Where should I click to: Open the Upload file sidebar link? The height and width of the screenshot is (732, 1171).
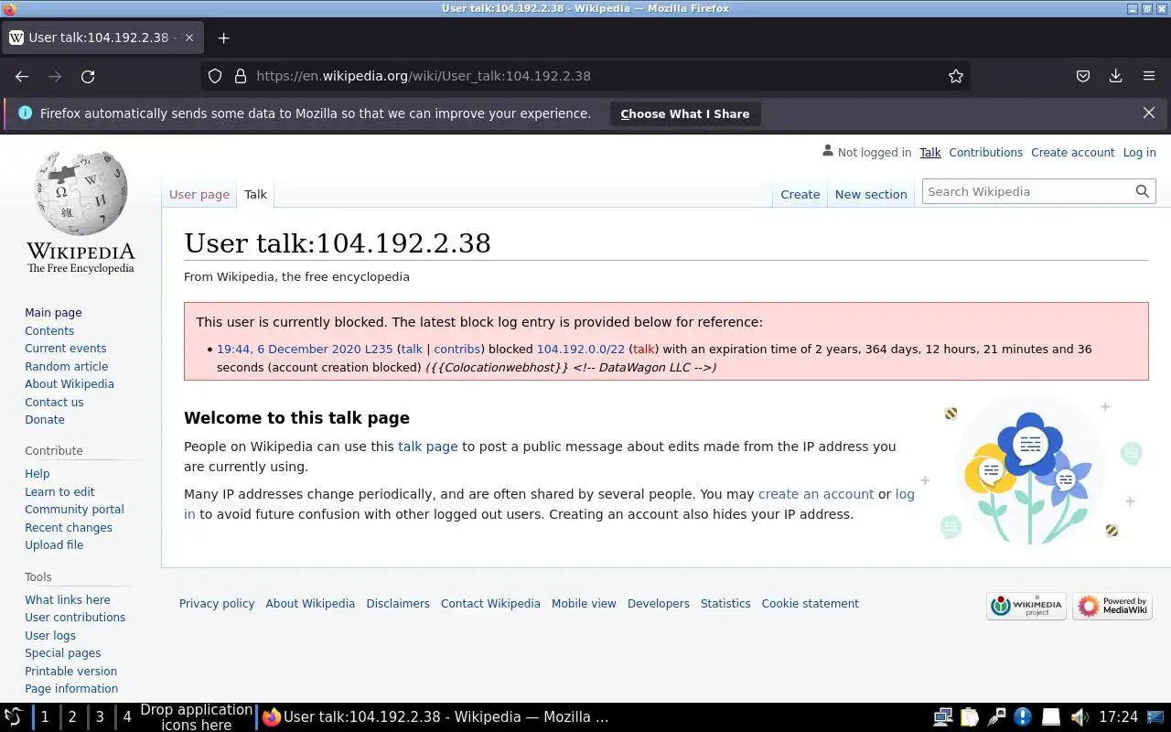54,545
